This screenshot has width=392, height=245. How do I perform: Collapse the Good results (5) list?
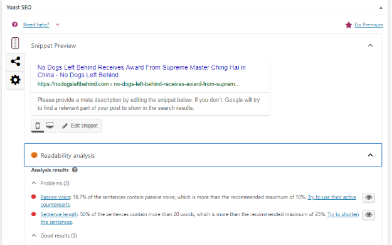point(34,236)
